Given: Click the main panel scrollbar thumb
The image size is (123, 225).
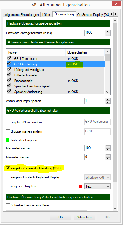Looking at the screenshot, I should tap(115, 103).
